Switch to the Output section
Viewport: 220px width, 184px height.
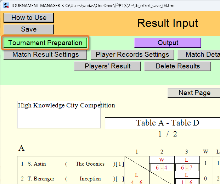point(168,43)
